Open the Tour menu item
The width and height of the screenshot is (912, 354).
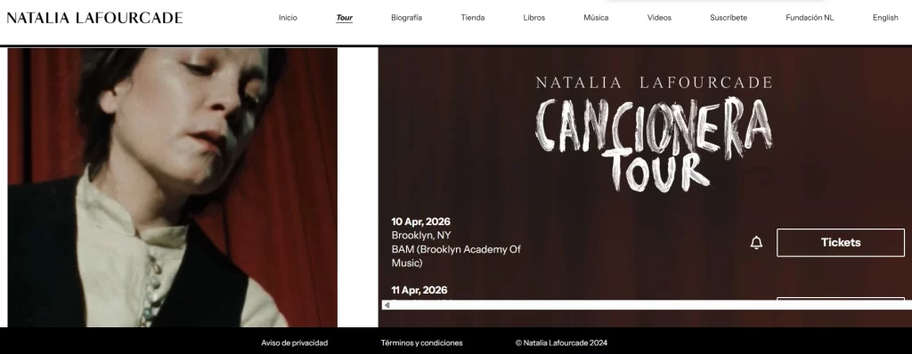(345, 18)
